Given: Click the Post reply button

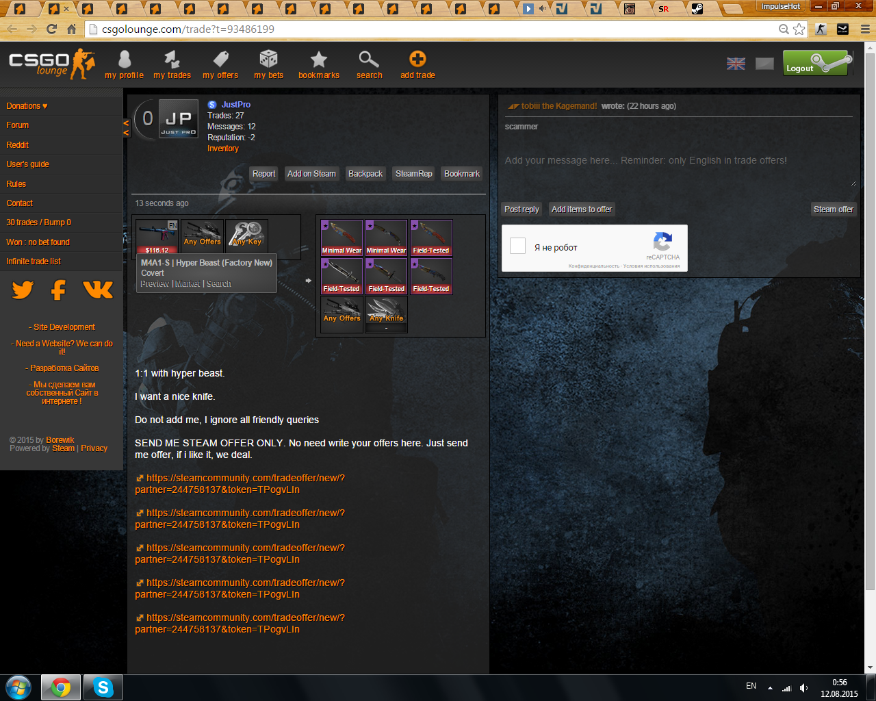Looking at the screenshot, I should pos(521,209).
